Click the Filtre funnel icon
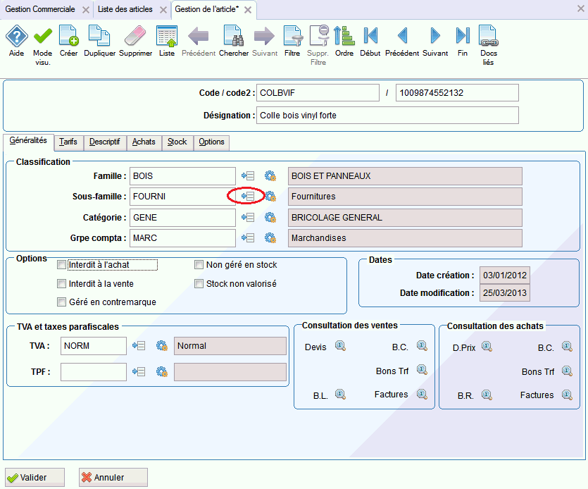Viewport: 588px width, 489px height. point(292,36)
